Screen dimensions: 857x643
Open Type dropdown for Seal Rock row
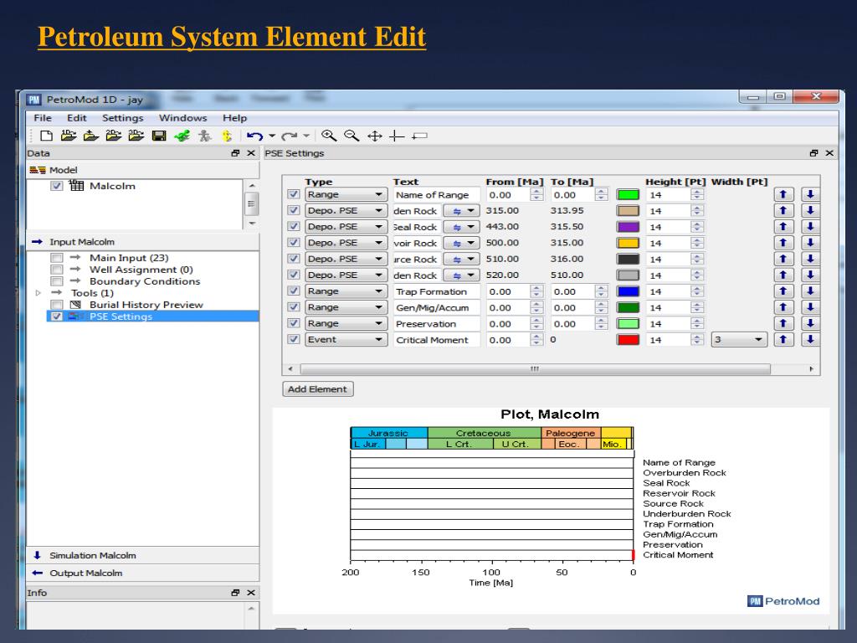tap(346, 226)
